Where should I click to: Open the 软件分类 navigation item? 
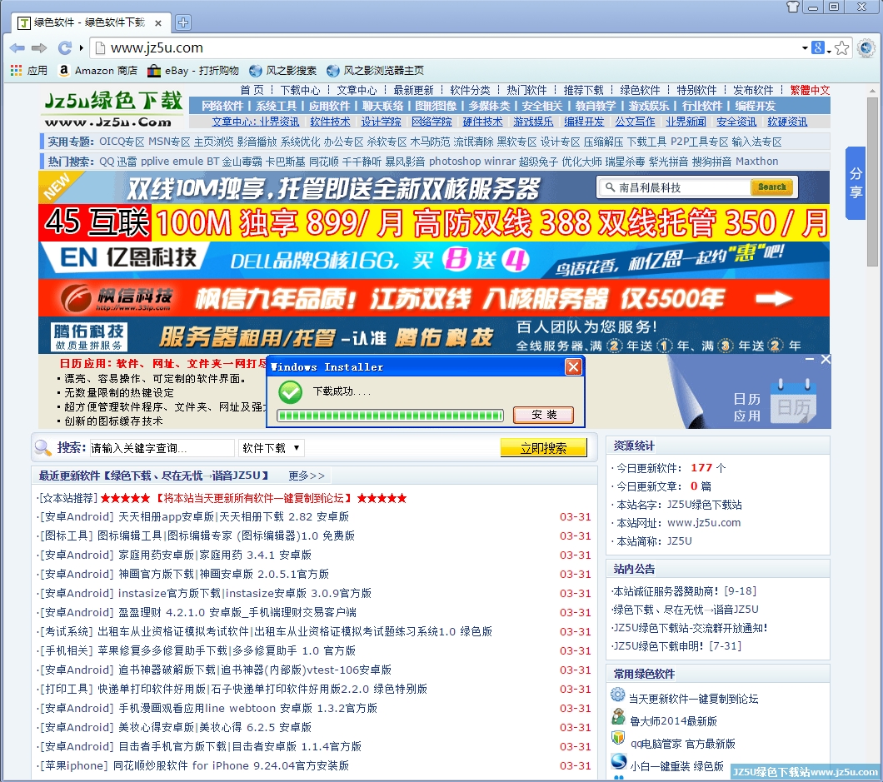pyautogui.click(x=470, y=90)
